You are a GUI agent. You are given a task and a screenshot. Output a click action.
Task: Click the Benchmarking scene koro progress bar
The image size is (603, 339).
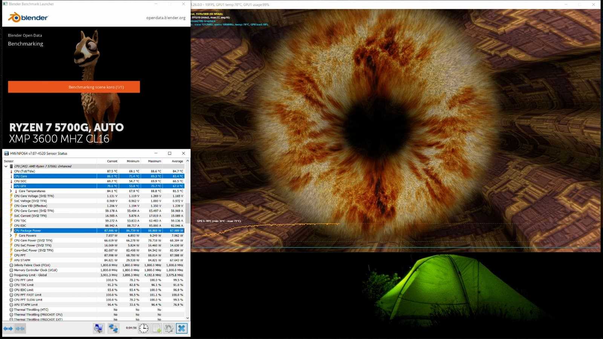(x=74, y=87)
